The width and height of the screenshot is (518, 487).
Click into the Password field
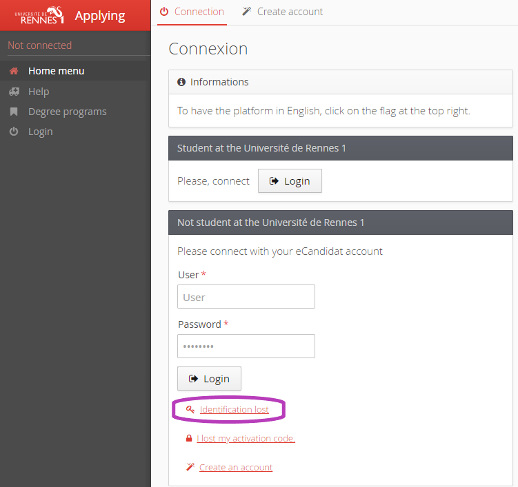[x=246, y=346]
